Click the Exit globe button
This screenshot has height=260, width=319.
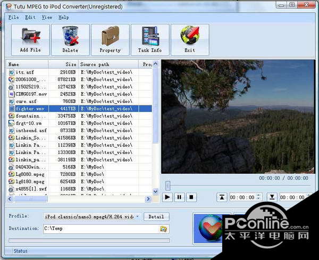(x=190, y=40)
